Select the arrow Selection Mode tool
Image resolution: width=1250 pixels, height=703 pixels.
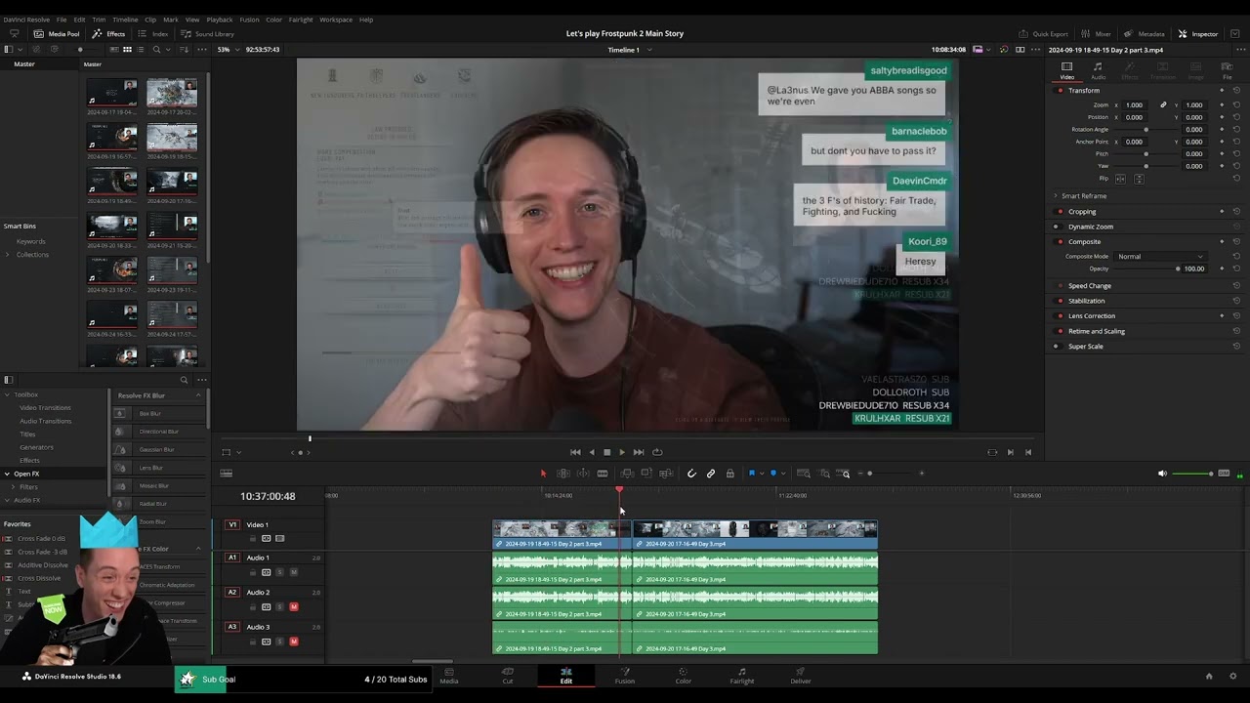(544, 474)
